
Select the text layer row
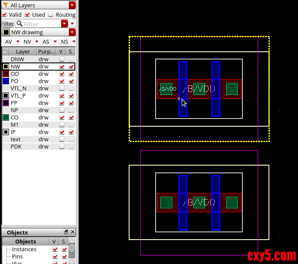[x=38, y=139]
